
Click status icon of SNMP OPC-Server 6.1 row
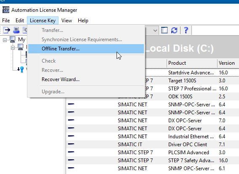click(71, 168)
